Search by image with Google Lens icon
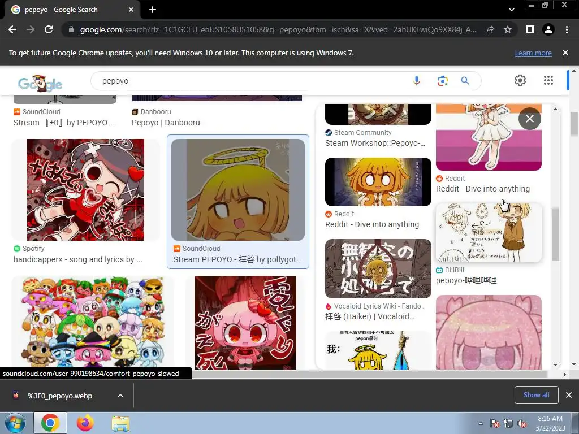Image resolution: width=579 pixels, height=434 pixels. pyautogui.click(x=442, y=80)
